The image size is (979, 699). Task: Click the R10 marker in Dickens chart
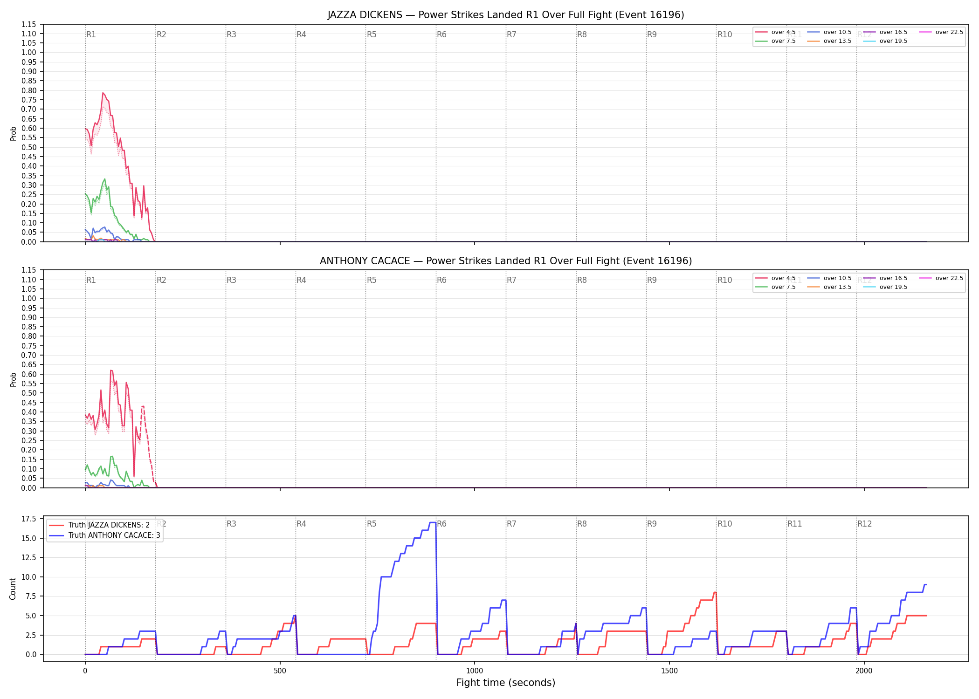click(x=724, y=34)
